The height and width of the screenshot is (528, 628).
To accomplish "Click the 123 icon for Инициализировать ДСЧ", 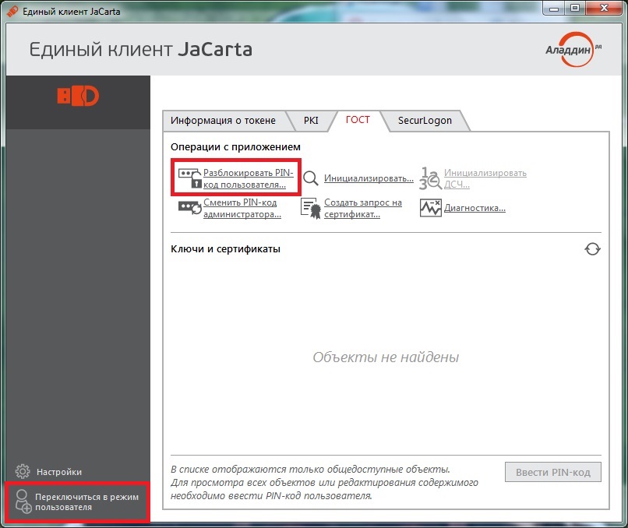I will coord(430,178).
